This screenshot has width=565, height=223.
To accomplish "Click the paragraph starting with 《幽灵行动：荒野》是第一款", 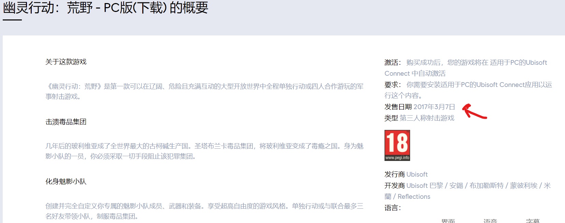I will click(204, 91).
